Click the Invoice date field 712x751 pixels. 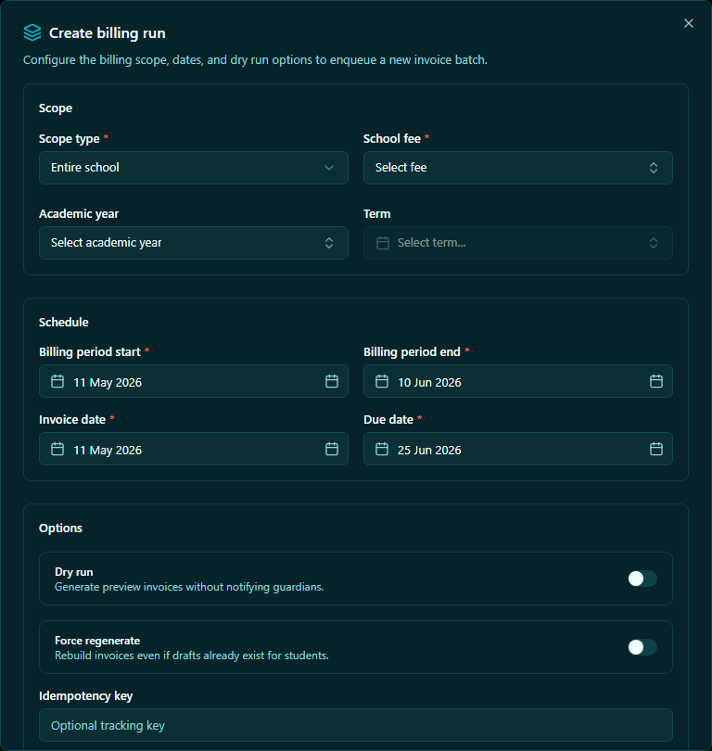click(194, 449)
